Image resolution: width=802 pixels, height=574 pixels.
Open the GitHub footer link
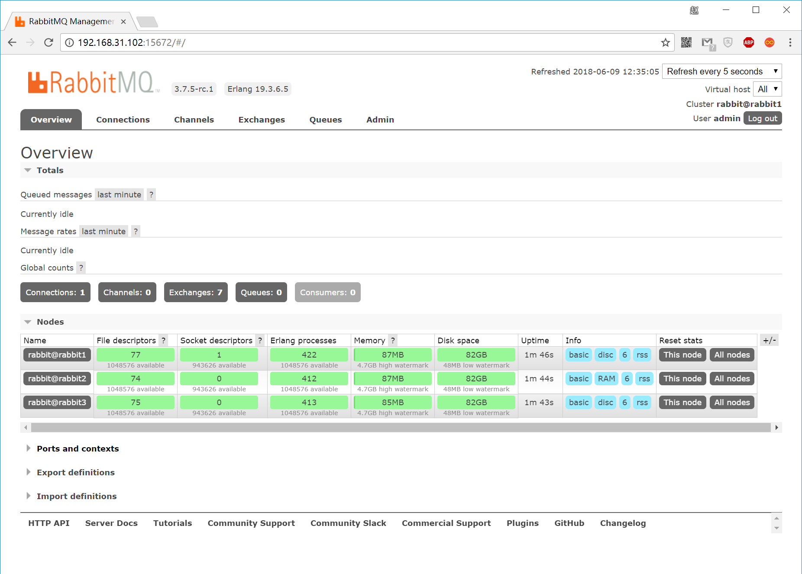[x=569, y=523]
